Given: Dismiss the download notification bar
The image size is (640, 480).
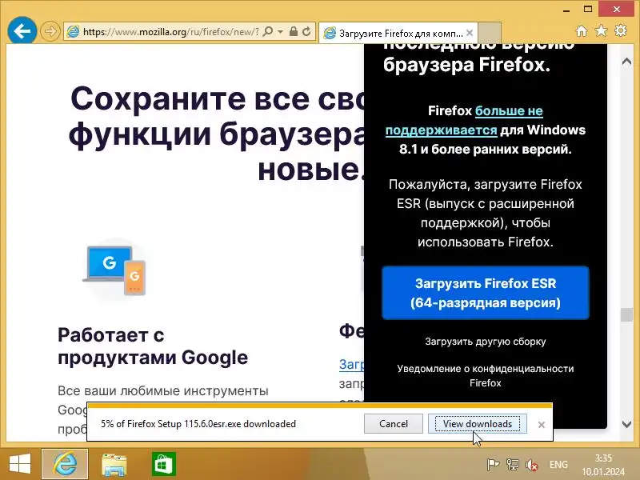Looking at the screenshot, I should [542, 425].
